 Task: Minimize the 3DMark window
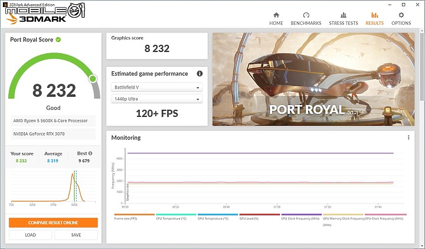(390, 5)
